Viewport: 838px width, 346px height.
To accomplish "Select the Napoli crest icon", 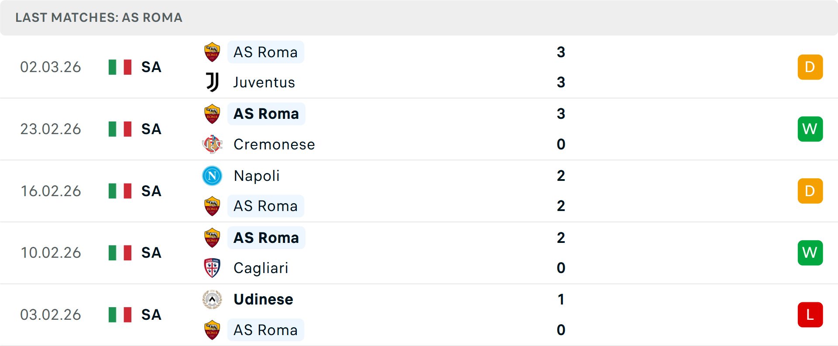I will tap(212, 176).
